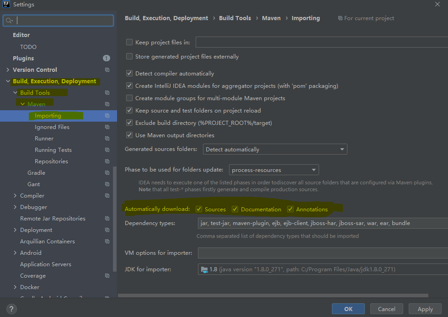This screenshot has width=448, height=317.
Task: Click the Apply button
Action: click(x=425, y=309)
